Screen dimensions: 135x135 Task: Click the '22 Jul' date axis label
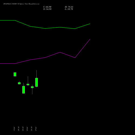[23, 129]
